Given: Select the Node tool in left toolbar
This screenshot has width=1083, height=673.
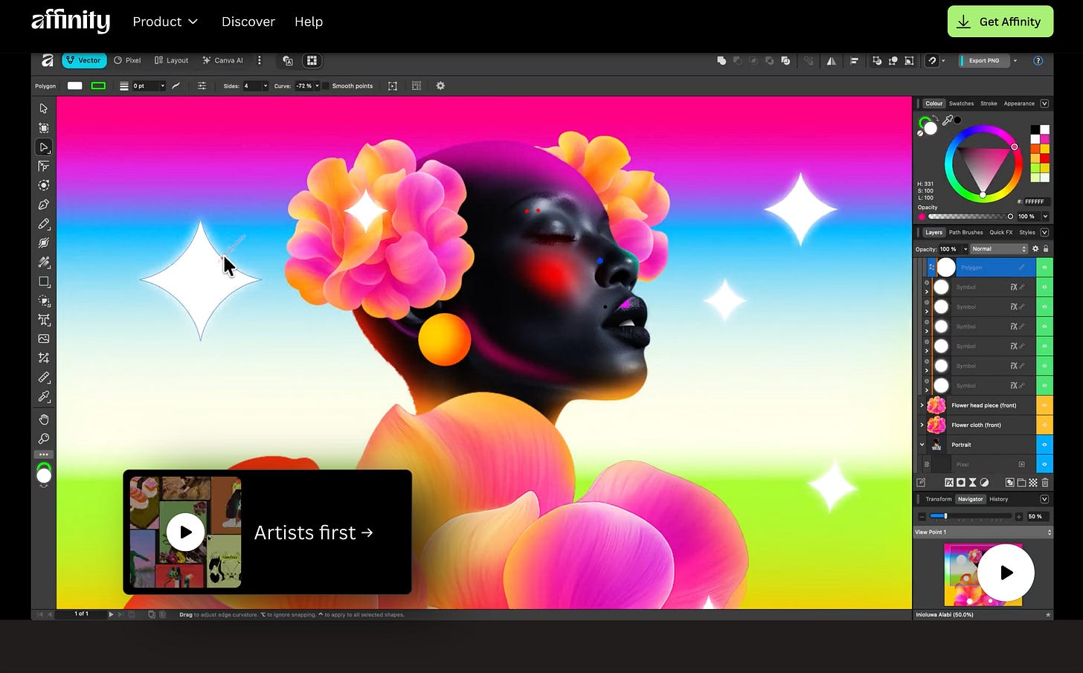Looking at the screenshot, I should coord(44,147).
